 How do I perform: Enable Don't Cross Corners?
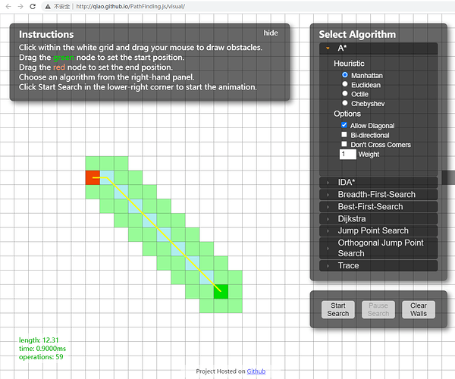point(344,144)
